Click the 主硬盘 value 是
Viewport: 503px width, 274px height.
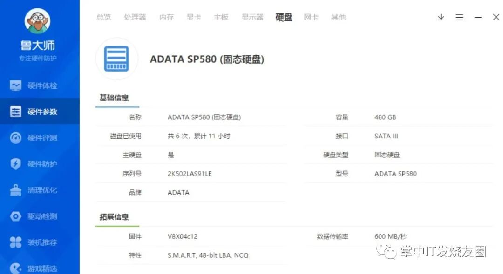click(170, 155)
